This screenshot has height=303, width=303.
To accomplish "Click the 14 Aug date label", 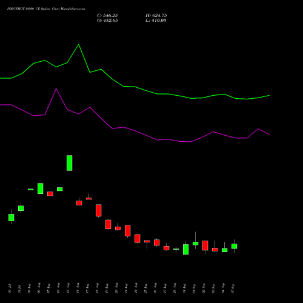I will (x=78, y=288).
